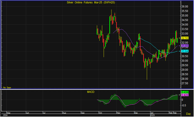Click the 27.50 level on price axis
The image size is (194, 117).
click(x=185, y=83)
